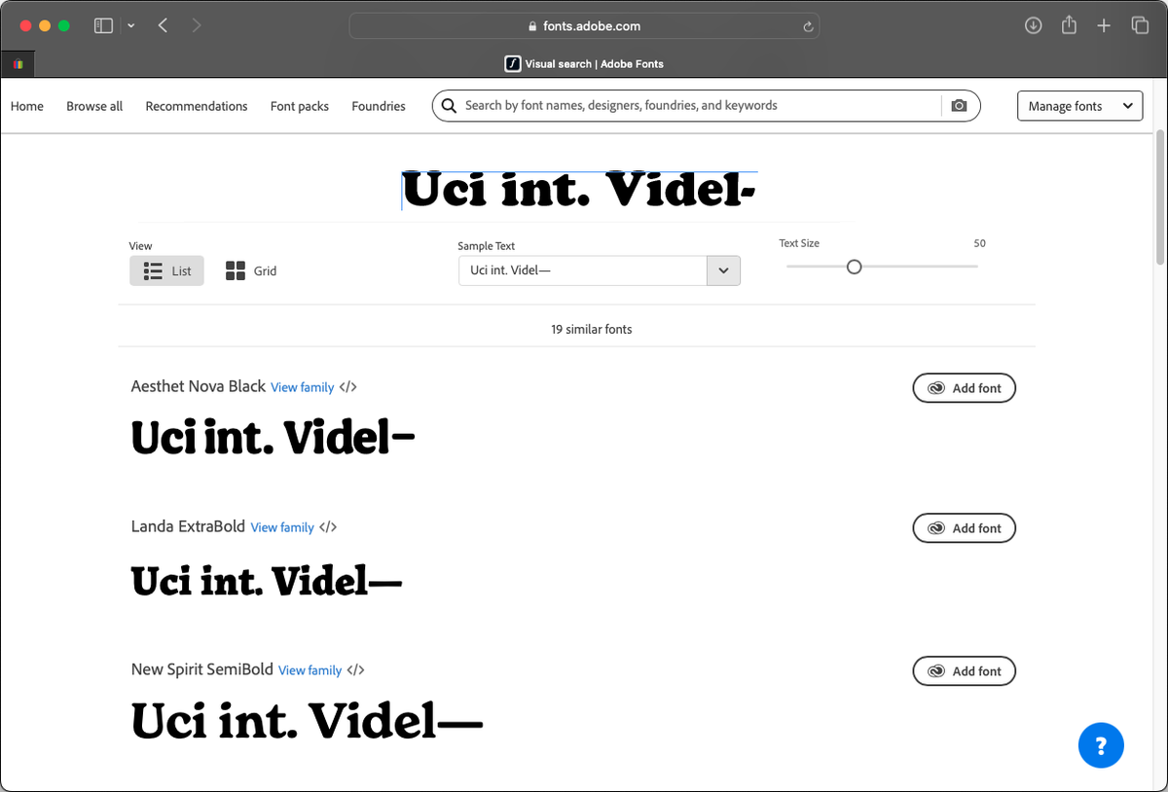Toggle Grid layout for similar fonts

pos(249,270)
